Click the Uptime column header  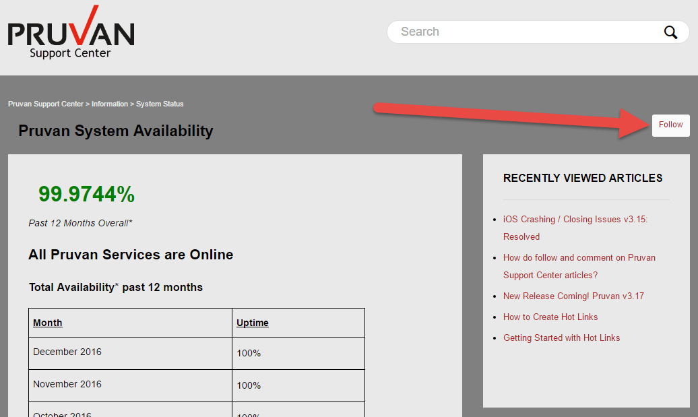(x=253, y=323)
